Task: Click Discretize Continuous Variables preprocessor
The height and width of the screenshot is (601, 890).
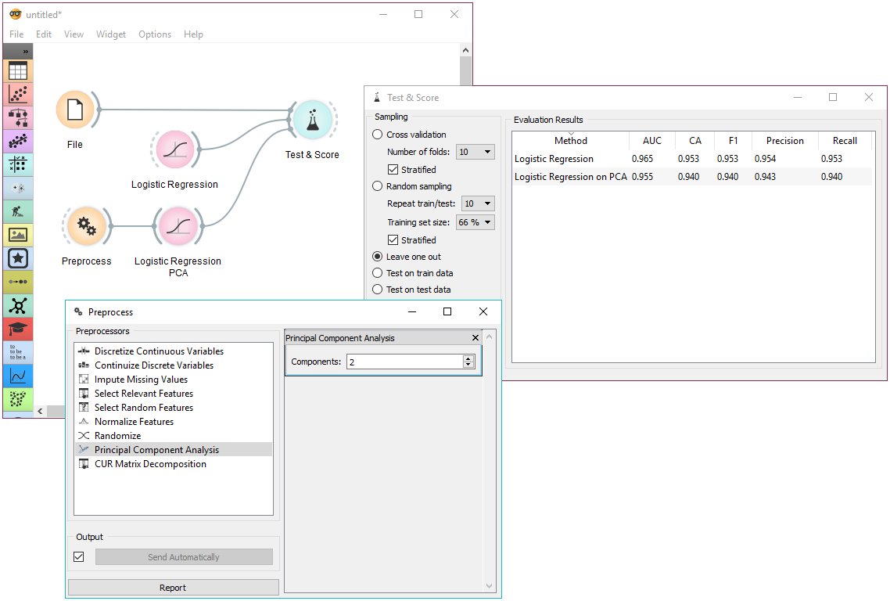Action: pos(173,351)
